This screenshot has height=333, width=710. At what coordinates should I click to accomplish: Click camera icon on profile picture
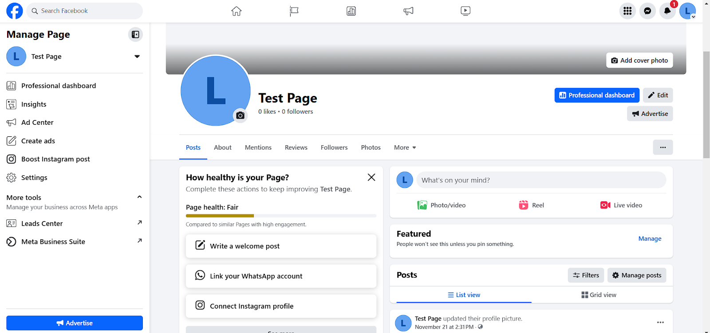point(240,115)
